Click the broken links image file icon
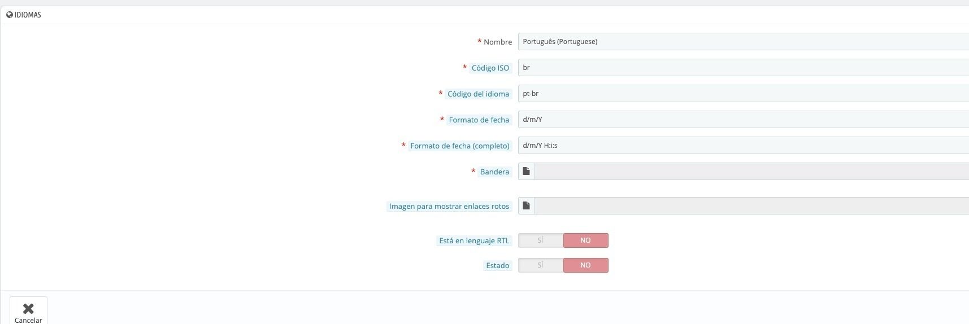This screenshot has height=324, width=969. (x=526, y=205)
